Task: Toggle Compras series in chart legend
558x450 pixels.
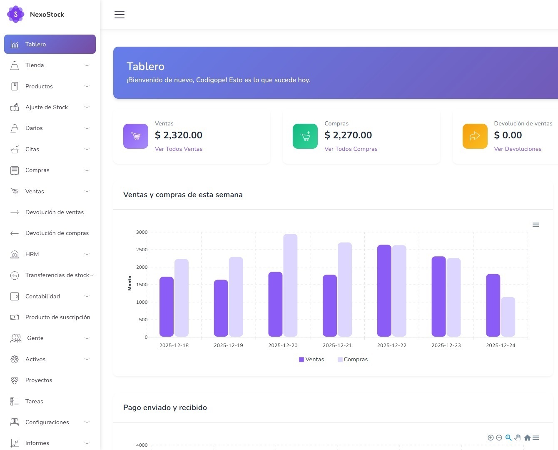Action: [353, 360]
